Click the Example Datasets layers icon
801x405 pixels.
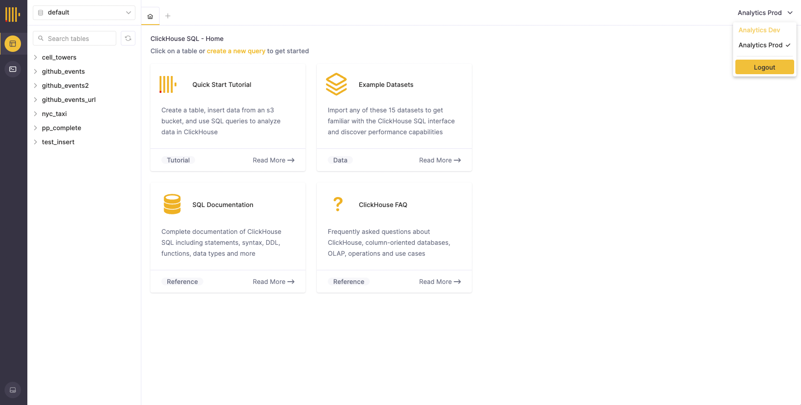336,84
